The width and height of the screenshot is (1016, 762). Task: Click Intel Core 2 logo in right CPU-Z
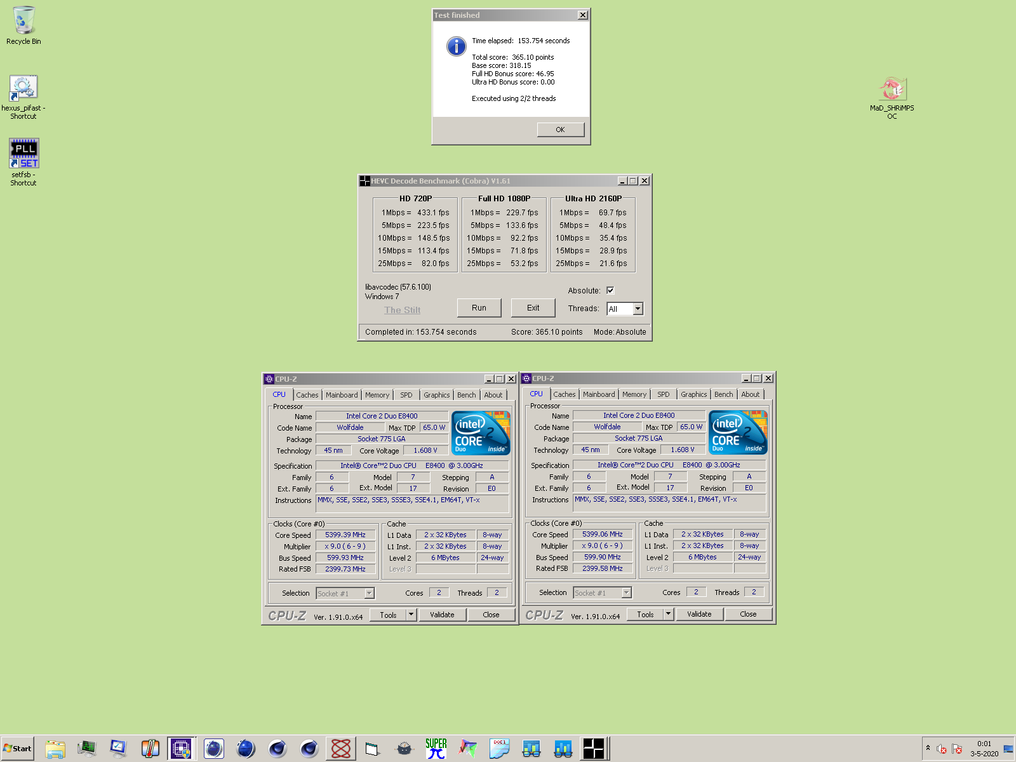pos(738,432)
